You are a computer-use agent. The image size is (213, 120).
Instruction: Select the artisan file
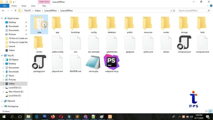[166, 44]
